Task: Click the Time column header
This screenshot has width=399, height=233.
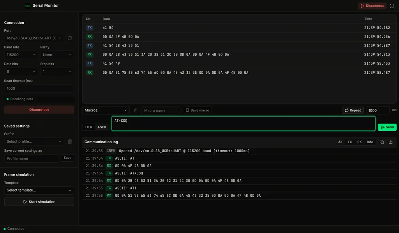Action: pos(368,19)
